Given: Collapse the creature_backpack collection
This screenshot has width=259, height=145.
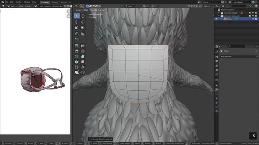Looking at the screenshot, I should click(219, 16).
